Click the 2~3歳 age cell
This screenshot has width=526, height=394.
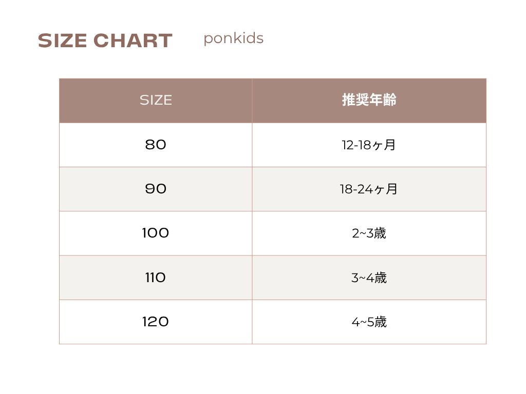[x=369, y=233]
